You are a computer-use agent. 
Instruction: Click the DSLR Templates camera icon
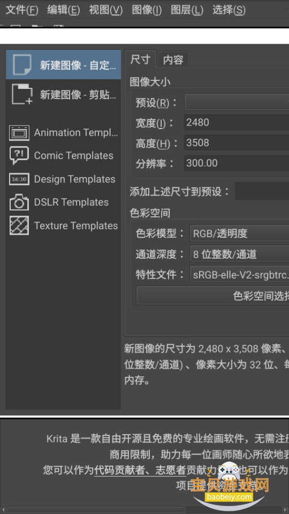click(19, 202)
